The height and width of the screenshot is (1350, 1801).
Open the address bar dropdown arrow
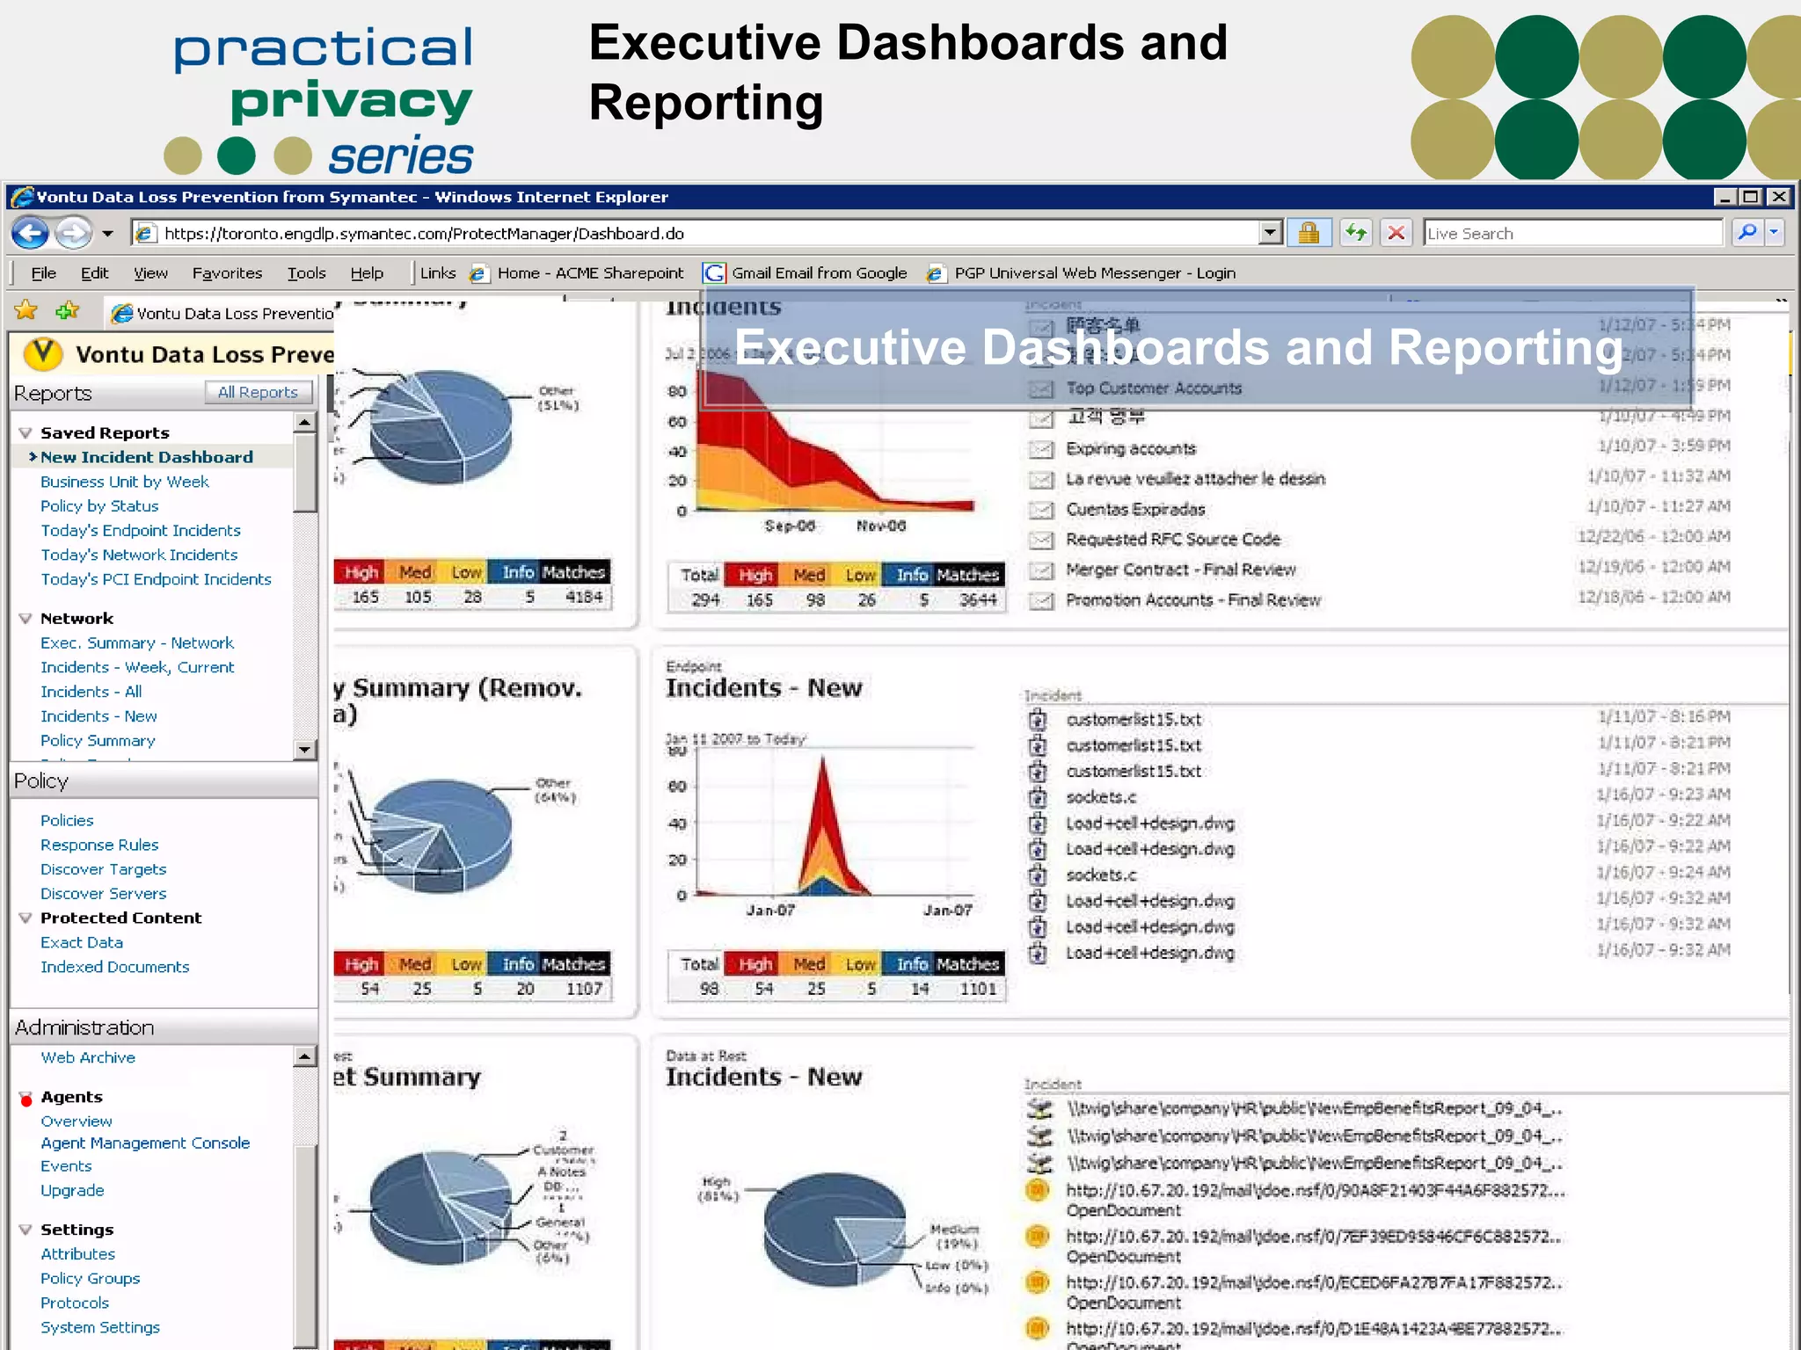[x=1270, y=233]
